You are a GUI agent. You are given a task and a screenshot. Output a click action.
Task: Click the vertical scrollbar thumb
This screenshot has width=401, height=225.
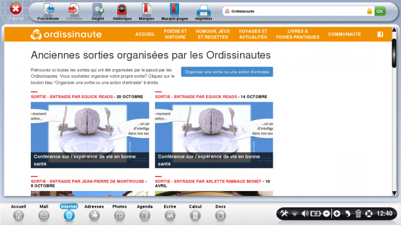[394, 53]
